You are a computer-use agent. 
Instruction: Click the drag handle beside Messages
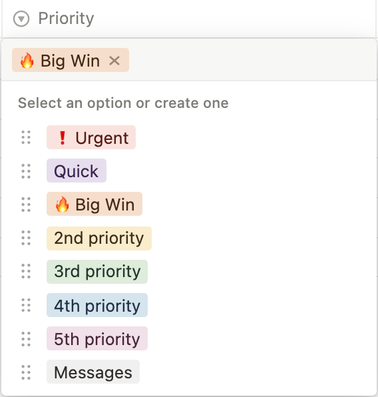26,372
